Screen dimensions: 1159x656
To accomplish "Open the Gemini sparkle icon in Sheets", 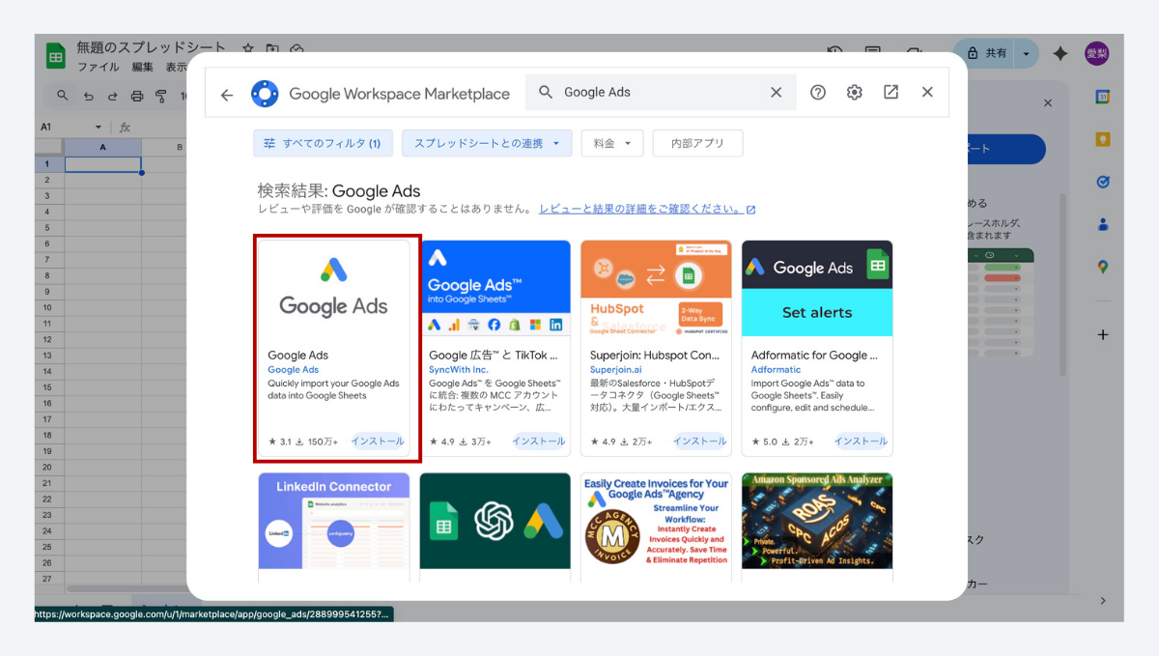I will [1060, 53].
